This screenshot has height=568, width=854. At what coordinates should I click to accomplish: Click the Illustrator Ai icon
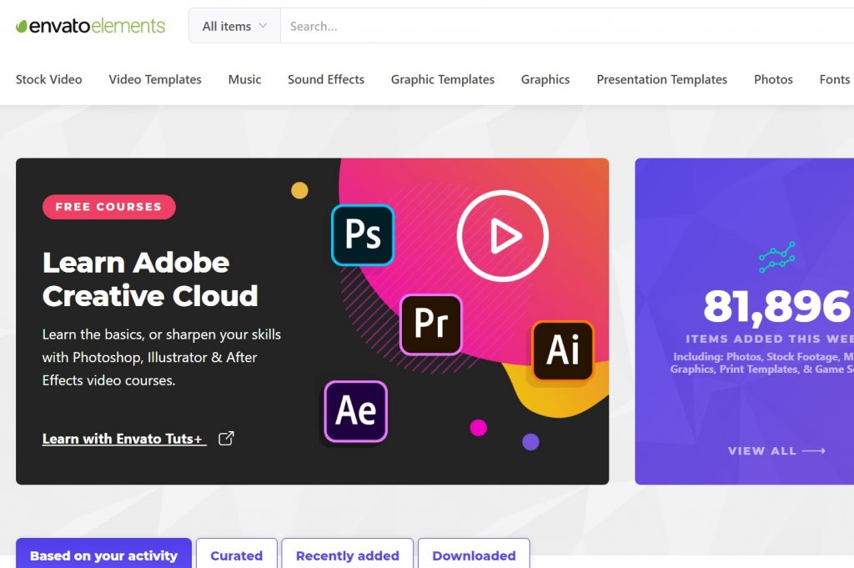[562, 351]
